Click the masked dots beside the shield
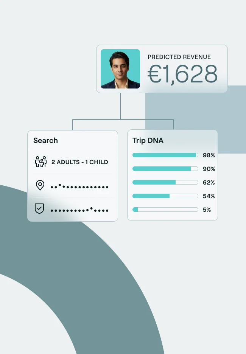The image size is (246, 354). [79, 210]
